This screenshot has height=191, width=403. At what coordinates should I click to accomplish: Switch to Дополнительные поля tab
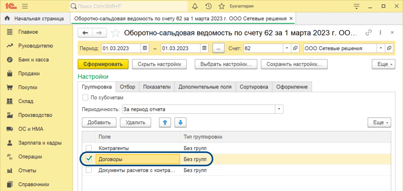(x=205, y=87)
